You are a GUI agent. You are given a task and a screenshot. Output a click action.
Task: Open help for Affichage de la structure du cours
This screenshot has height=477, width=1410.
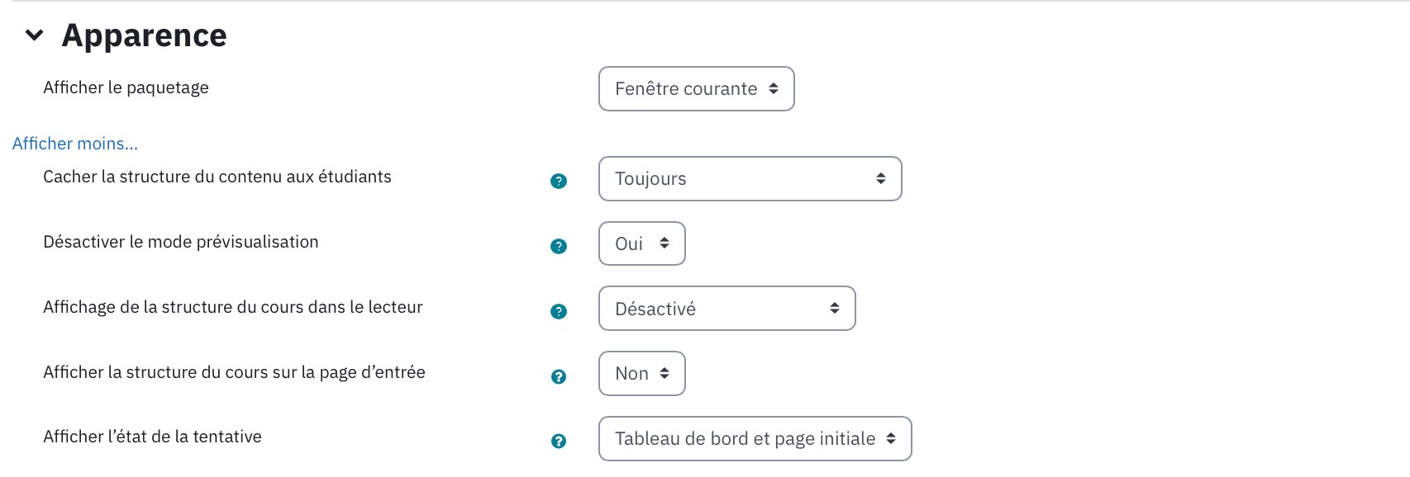pos(559,311)
